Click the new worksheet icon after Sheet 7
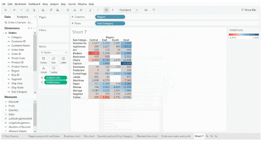 tap(207, 136)
